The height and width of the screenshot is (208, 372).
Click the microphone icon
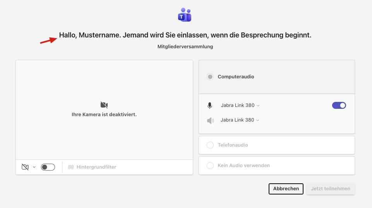[x=210, y=105]
